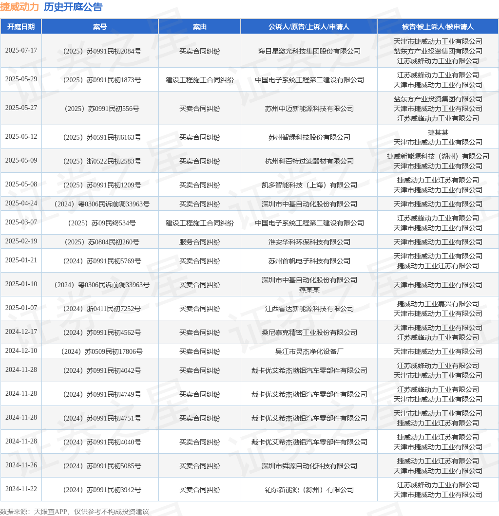Click the 数据来源 footer note
The width and height of the screenshot is (499, 516).
click(75, 512)
